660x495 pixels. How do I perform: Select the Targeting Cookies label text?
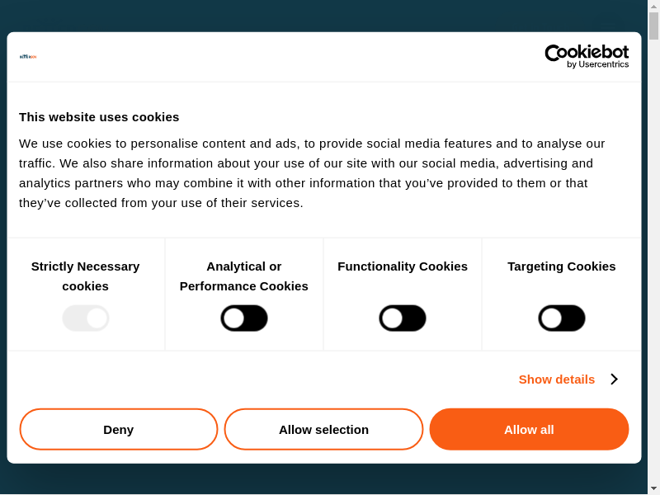(x=562, y=266)
